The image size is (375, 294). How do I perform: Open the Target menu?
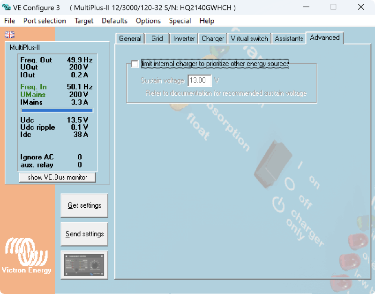(84, 21)
